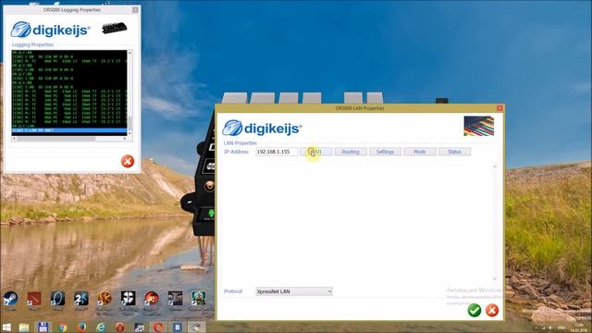This screenshot has width=592, height=333.
Task: Click the horizontal scrollbar thumb in Logging Properties
Action: (55, 139)
